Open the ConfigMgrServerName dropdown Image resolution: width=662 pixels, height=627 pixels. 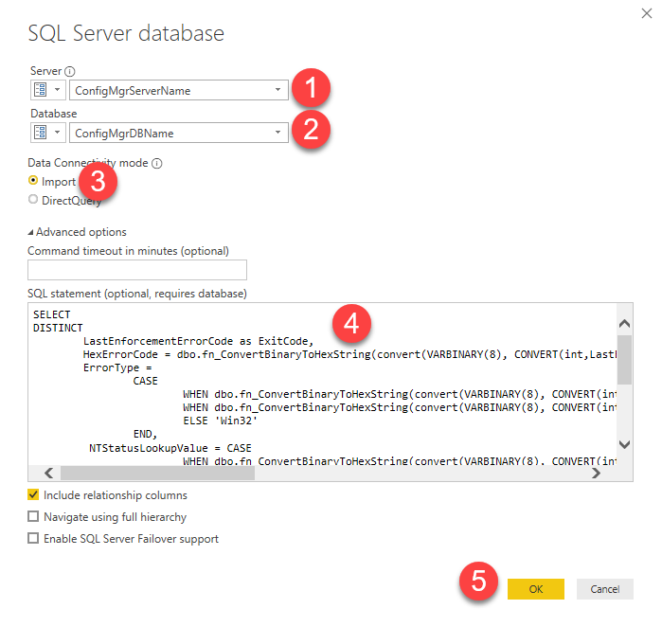(277, 90)
